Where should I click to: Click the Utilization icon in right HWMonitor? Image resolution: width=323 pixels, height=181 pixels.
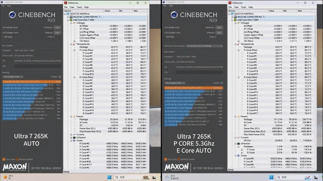[x=238, y=144]
